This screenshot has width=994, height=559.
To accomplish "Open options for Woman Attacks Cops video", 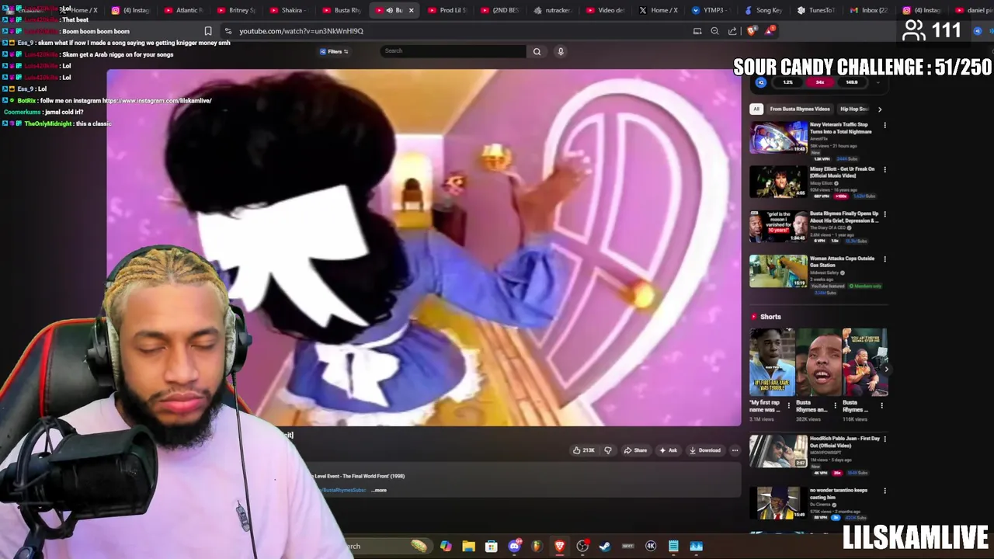I will (x=885, y=259).
